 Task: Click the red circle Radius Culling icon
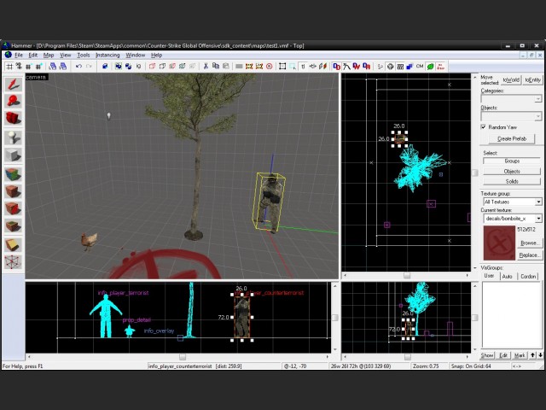(x=270, y=67)
